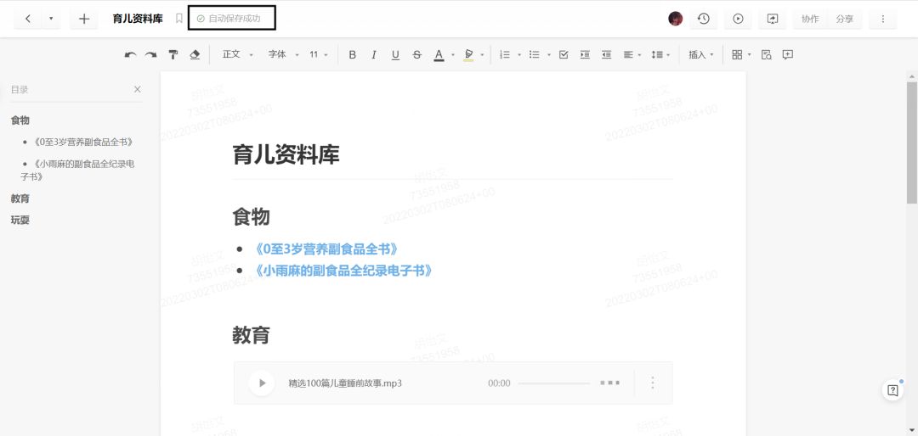Click the 育儿资料库 title in header
This screenshot has height=436, width=918.
point(138,19)
